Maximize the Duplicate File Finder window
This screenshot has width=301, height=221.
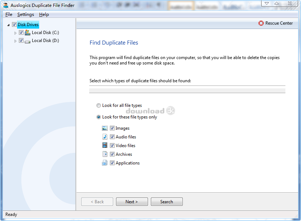(276, 4)
